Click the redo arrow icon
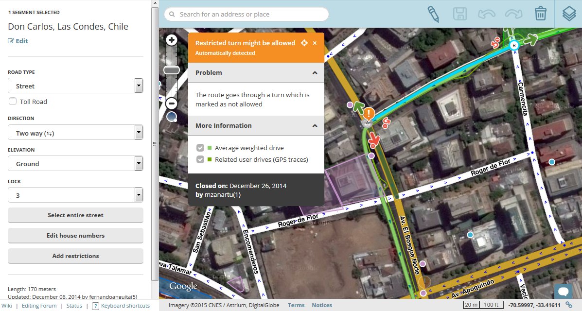Viewport: 582px width, 311px height. (514, 14)
